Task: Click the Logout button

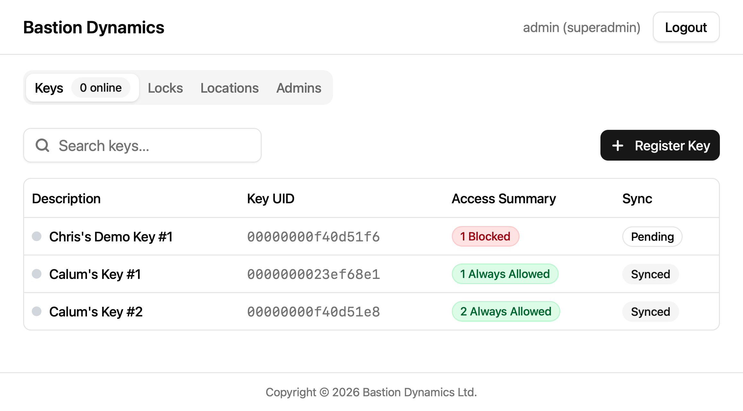Action: coord(686,27)
